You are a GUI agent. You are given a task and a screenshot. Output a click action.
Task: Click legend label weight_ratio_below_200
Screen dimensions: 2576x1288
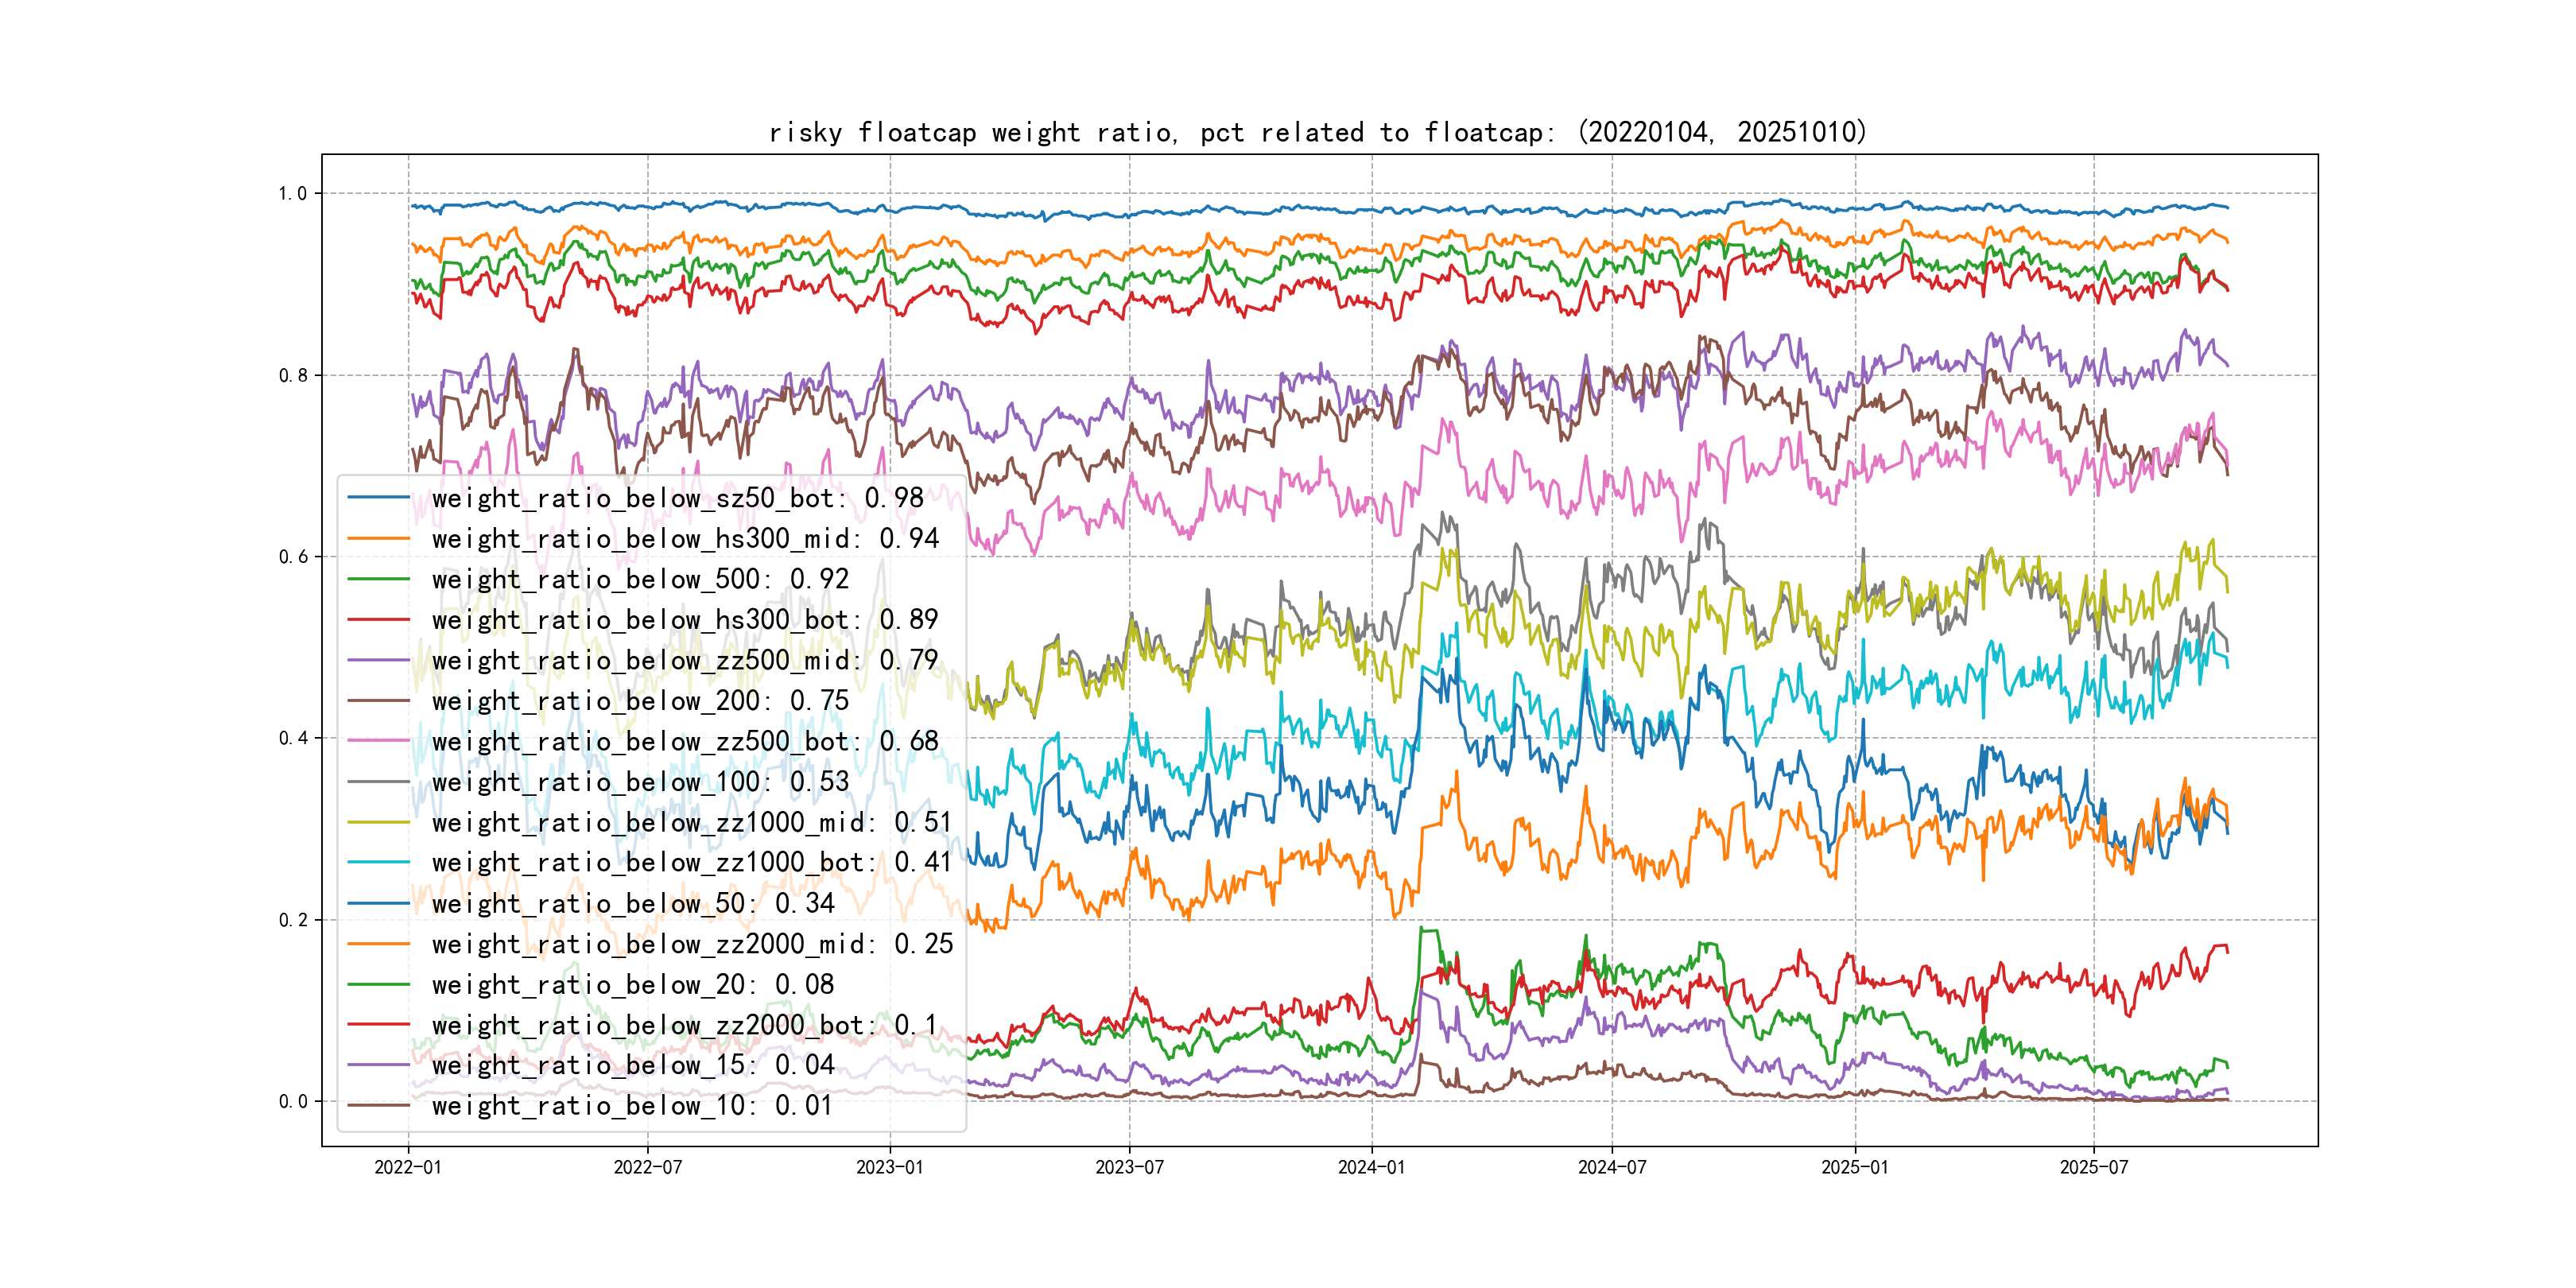[x=640, y=701]
